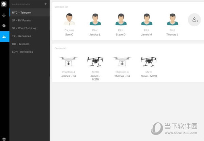Select NYC - Telecom team

click(30, 13)
